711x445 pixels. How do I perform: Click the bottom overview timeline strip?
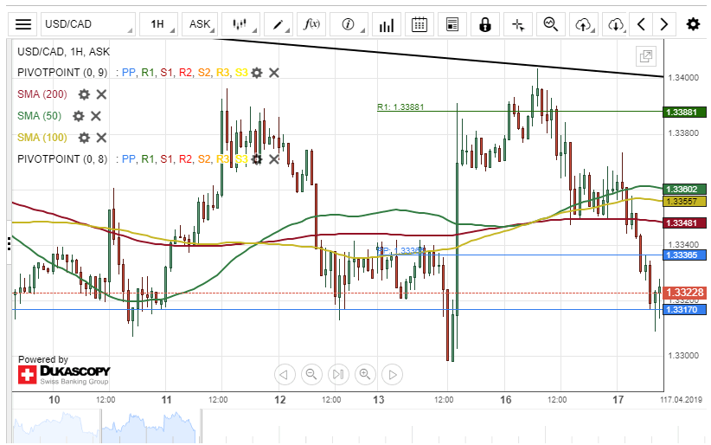coord(346,426)
